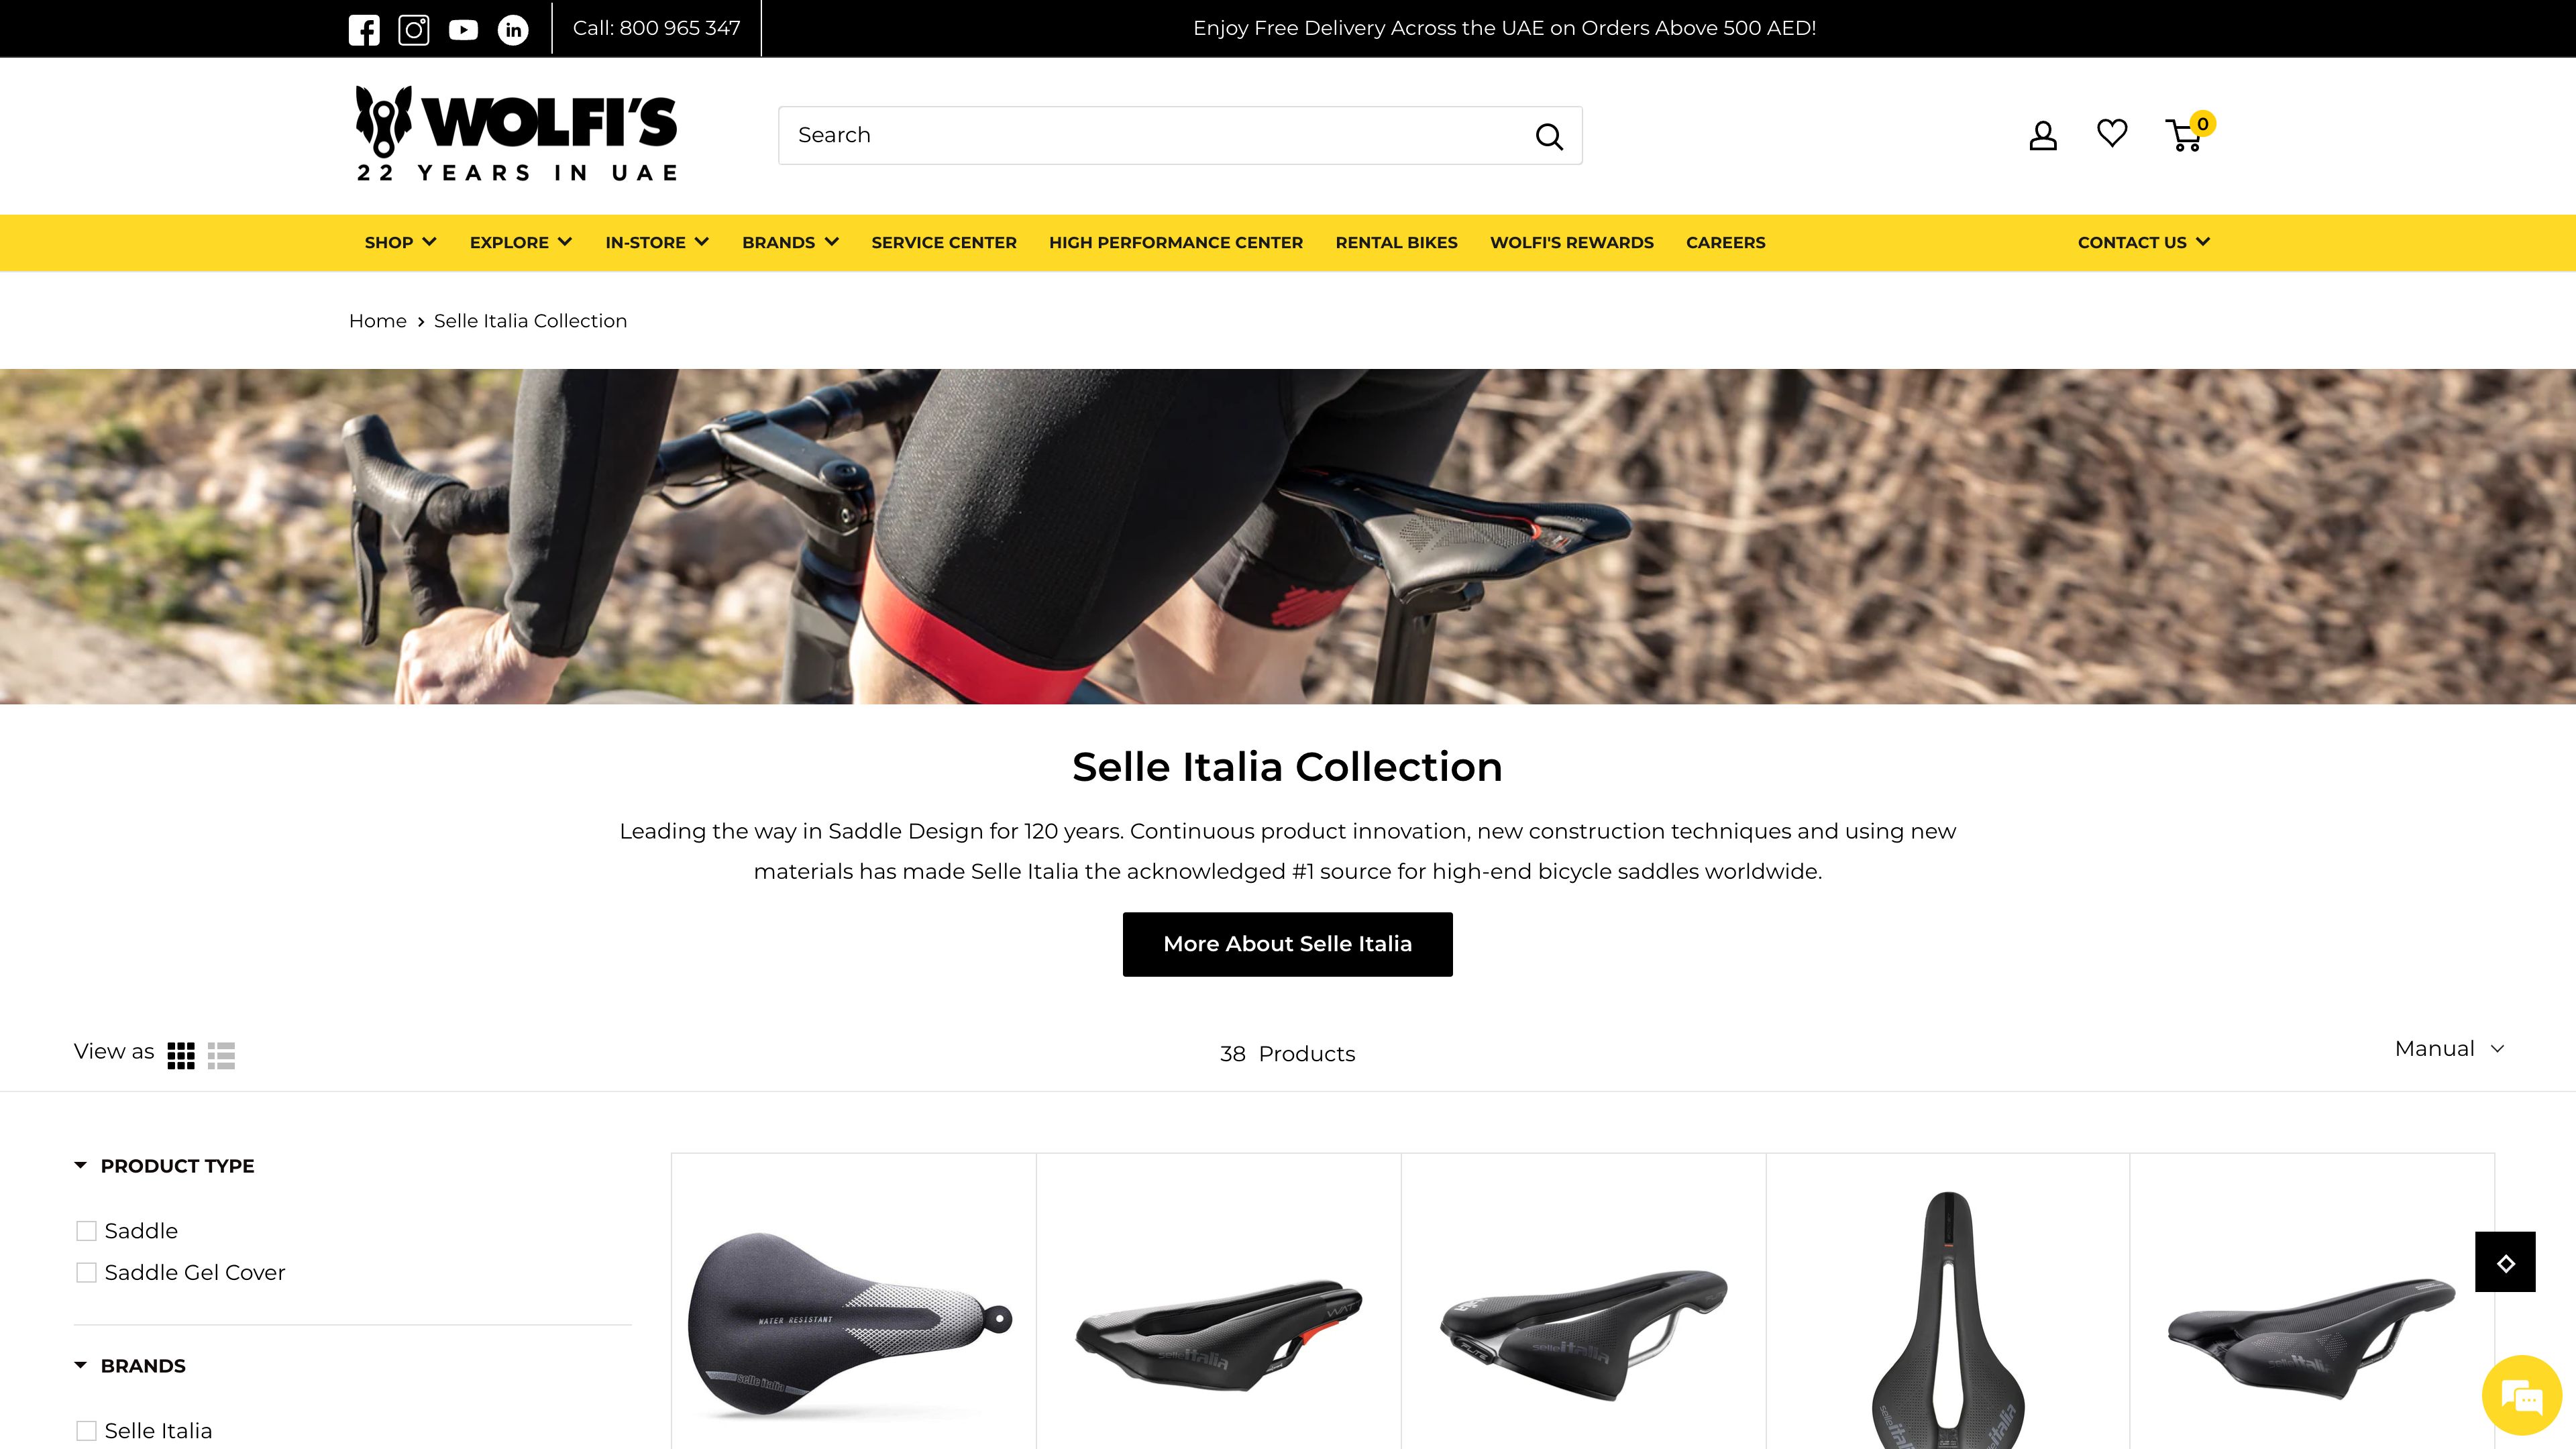Expand the Shop menu dropdown
The height and width of the screenshot is (1449, 2576).
point(400,242)
